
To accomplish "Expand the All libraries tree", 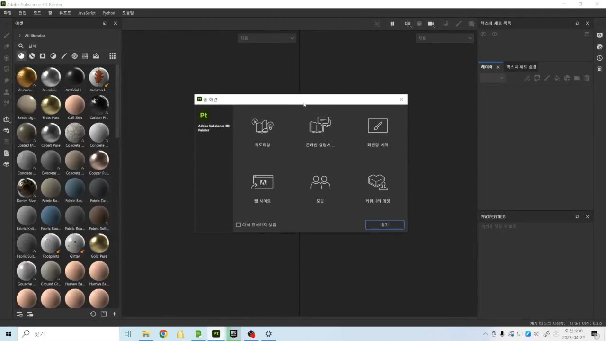I will 19,36.
